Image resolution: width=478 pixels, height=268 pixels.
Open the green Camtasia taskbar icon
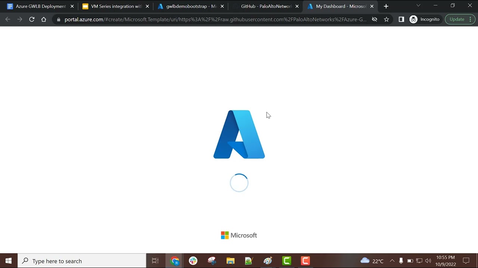point(286,261)
